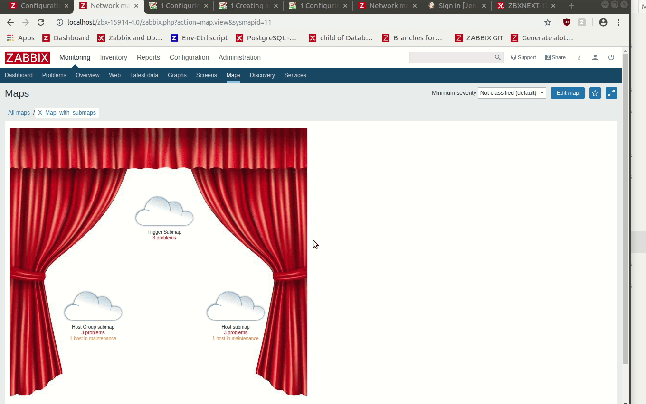Click the Host Group submap cloud icon
The image size is (646, 404).
pyautogui.click(x=93, y=306)
